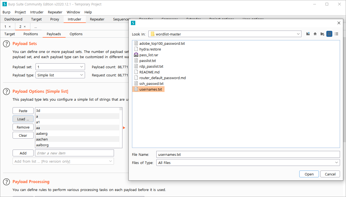Click the Payload Processing help icon
Screen dimensions: 346x197
tap(6, 182)
